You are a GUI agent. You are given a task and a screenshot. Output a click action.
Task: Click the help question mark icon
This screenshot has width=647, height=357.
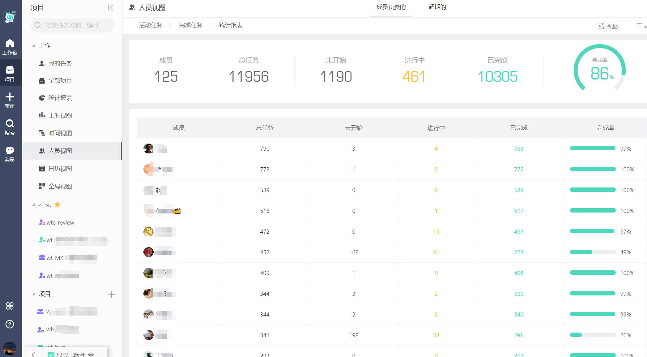[x=10, y=324]
